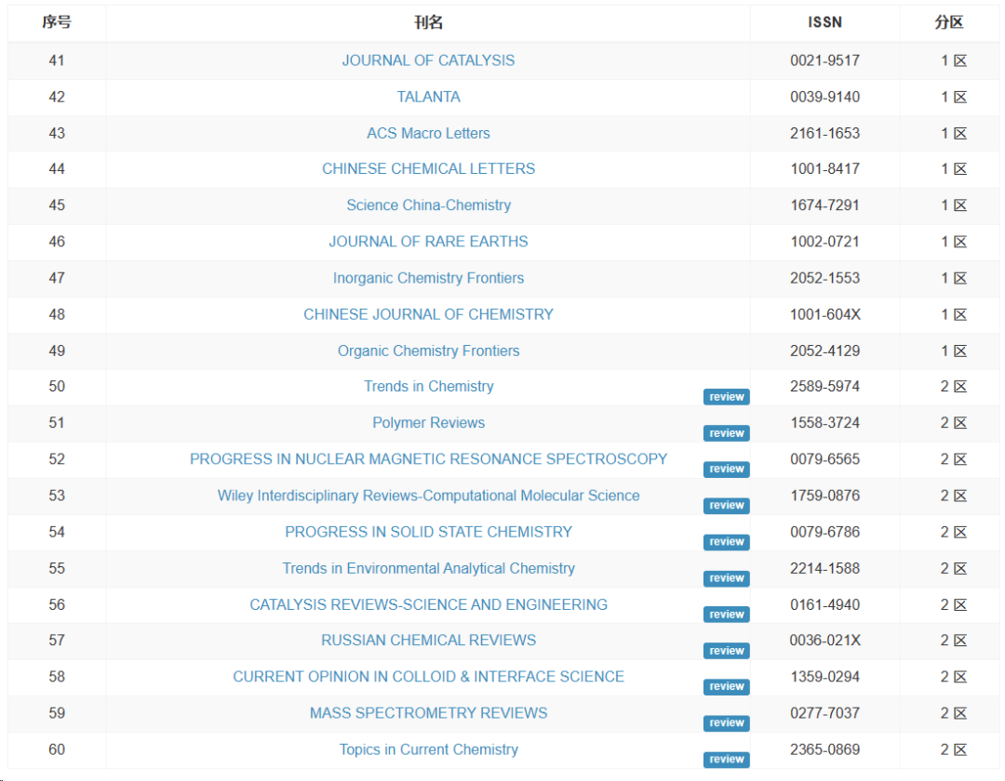This screenshot has height=781, width=1005.
Task: Open CATALYSIS REVIEWS-SCIENCE AND ENGINEERING link
Action: [428, 605]
